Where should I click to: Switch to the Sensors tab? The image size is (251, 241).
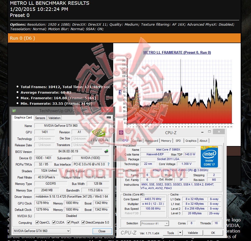click(40, 118)
